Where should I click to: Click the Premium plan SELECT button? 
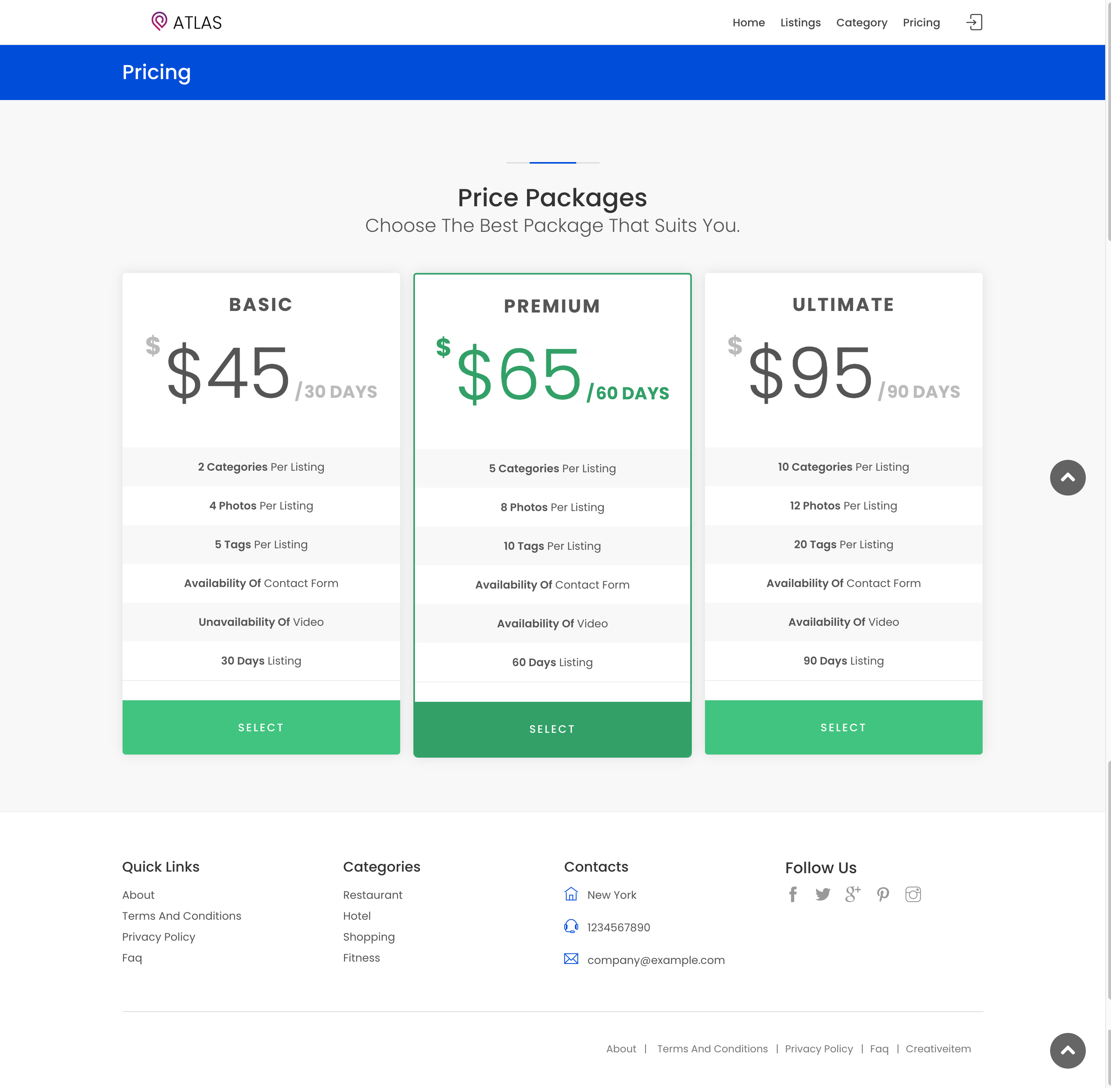tap(552, 728)
